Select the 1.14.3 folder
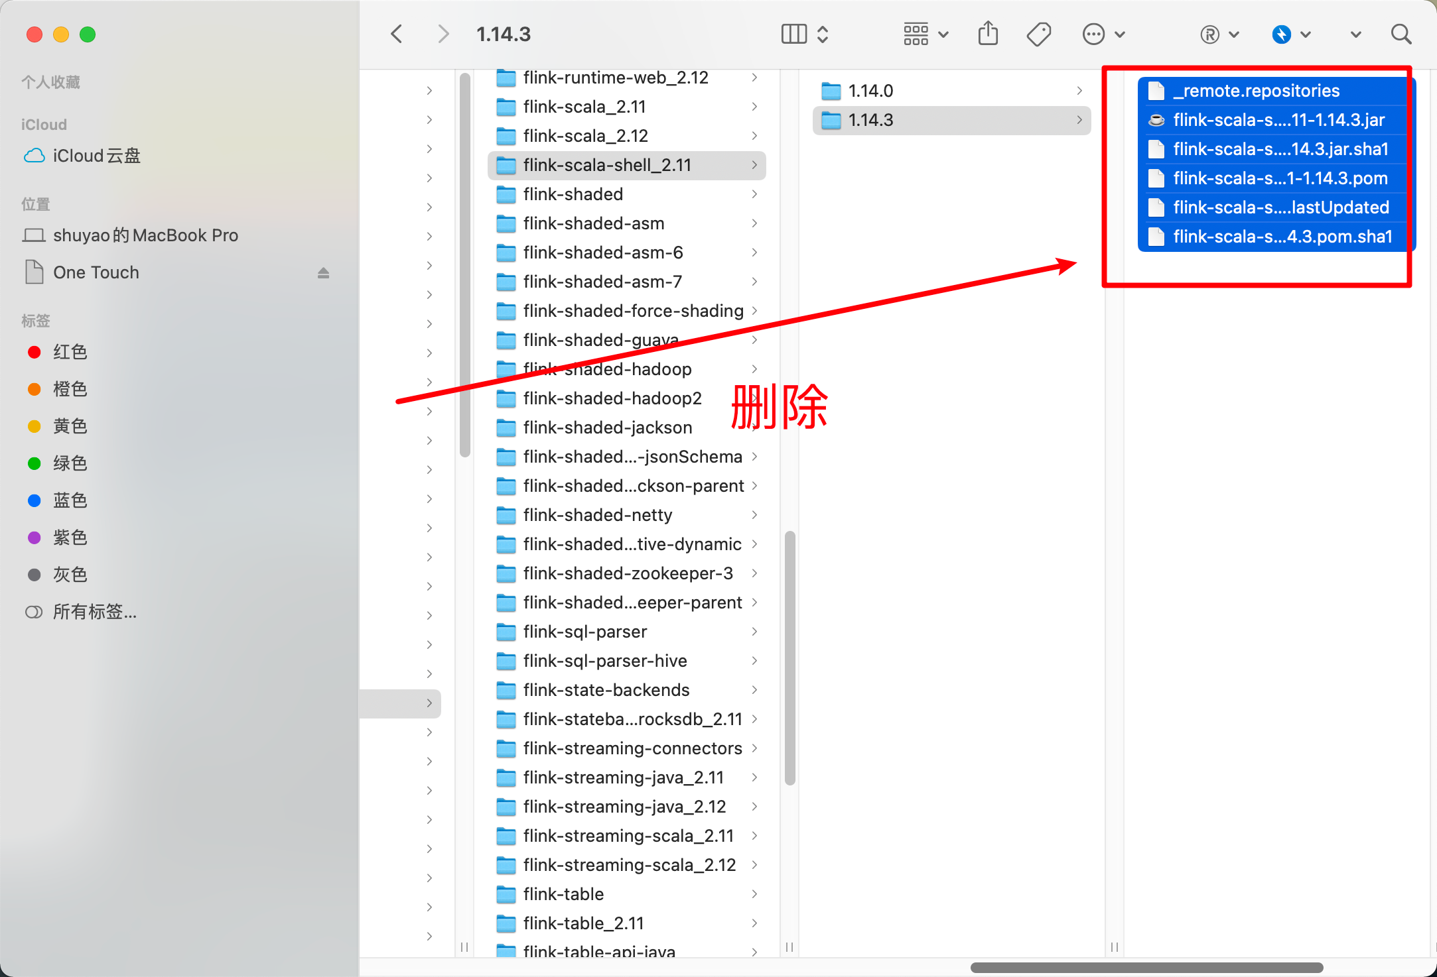This screenshot has height=977, width=1437. (x=951, y=120)
